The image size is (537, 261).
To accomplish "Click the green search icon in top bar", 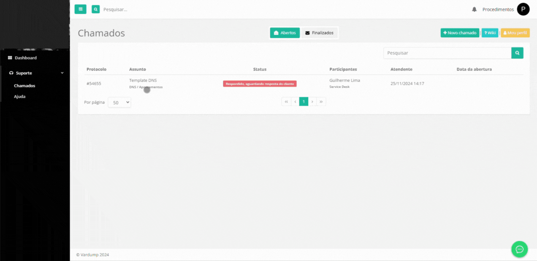I will click(96, 9).
